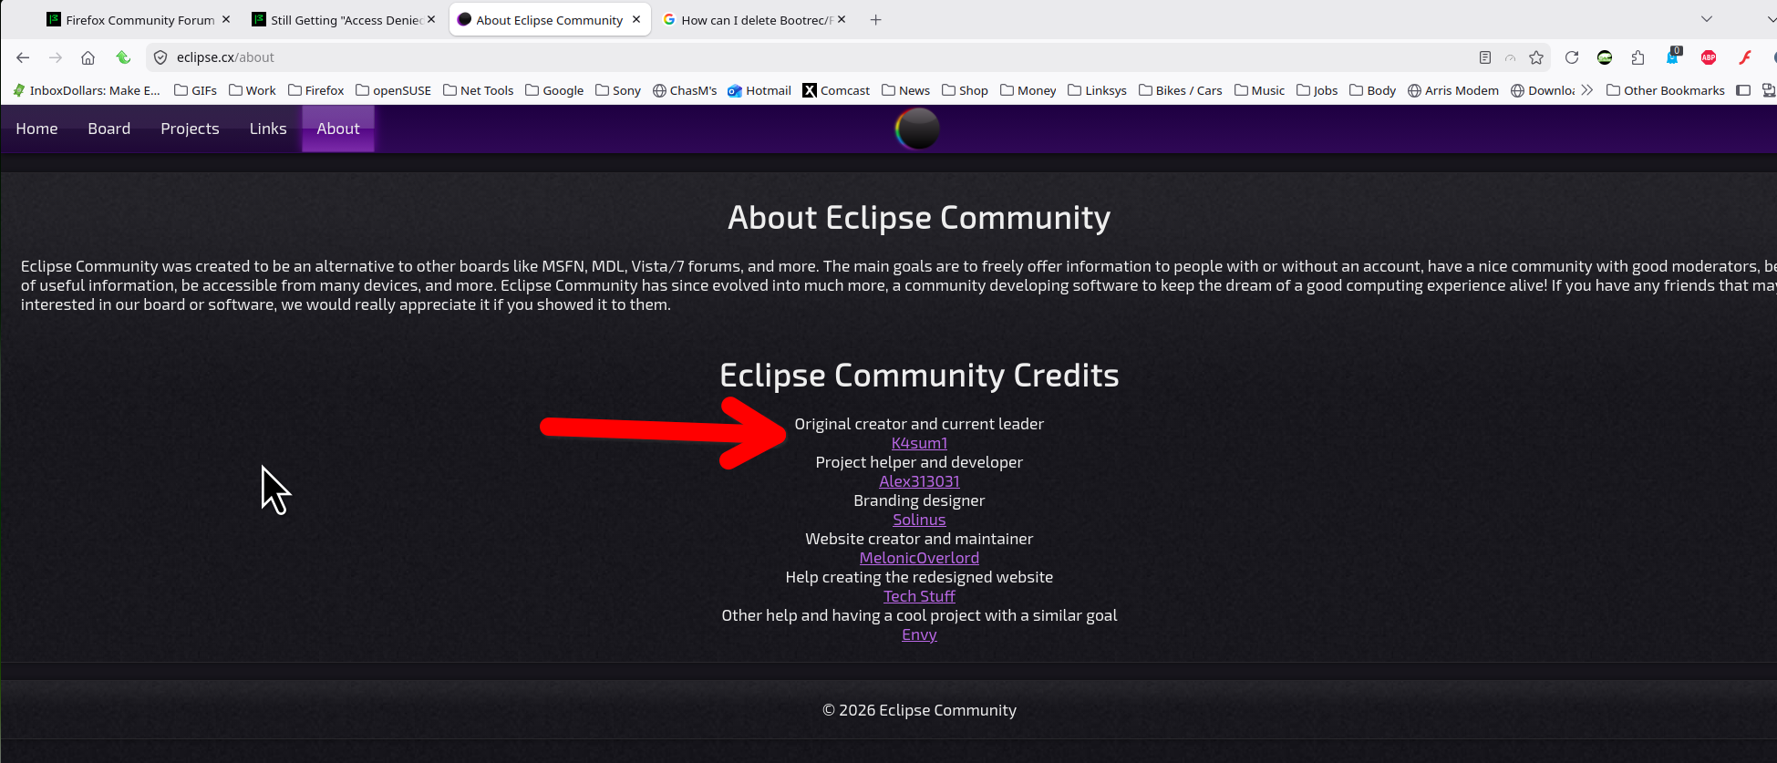
Task: Expand the Shop bookmarks folder
Action: tap(965, 90)
